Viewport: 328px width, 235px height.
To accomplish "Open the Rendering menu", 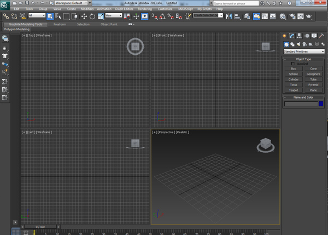I will [145, 9].
